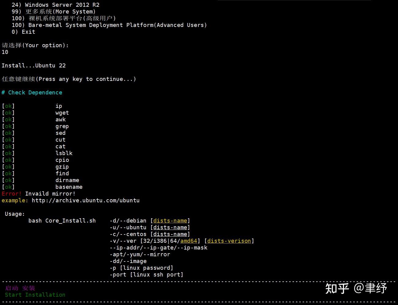Click the 'Bare-metal System Deployment Platform' line
398x305 pixels.
click(109, 25)
